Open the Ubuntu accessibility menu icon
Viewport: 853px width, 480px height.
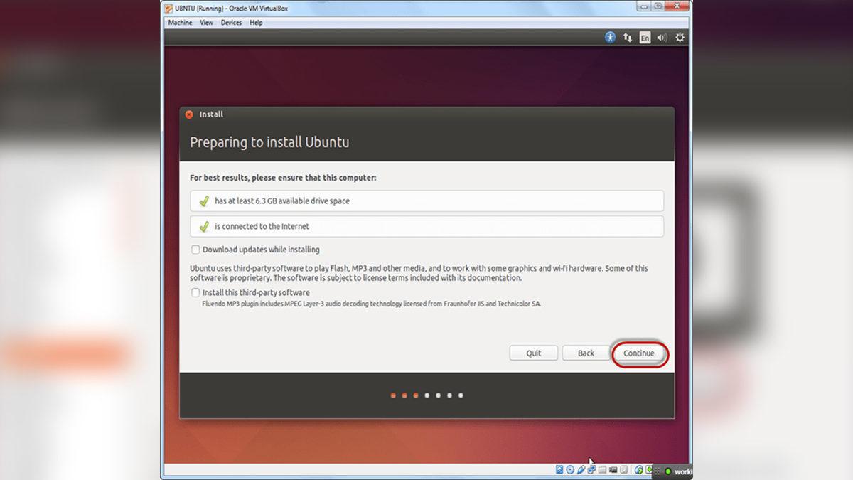pyautogui.click(x=610, y=37)
